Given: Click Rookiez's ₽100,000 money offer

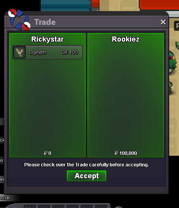Looking at the screenshot, I should tap(126, 153).
